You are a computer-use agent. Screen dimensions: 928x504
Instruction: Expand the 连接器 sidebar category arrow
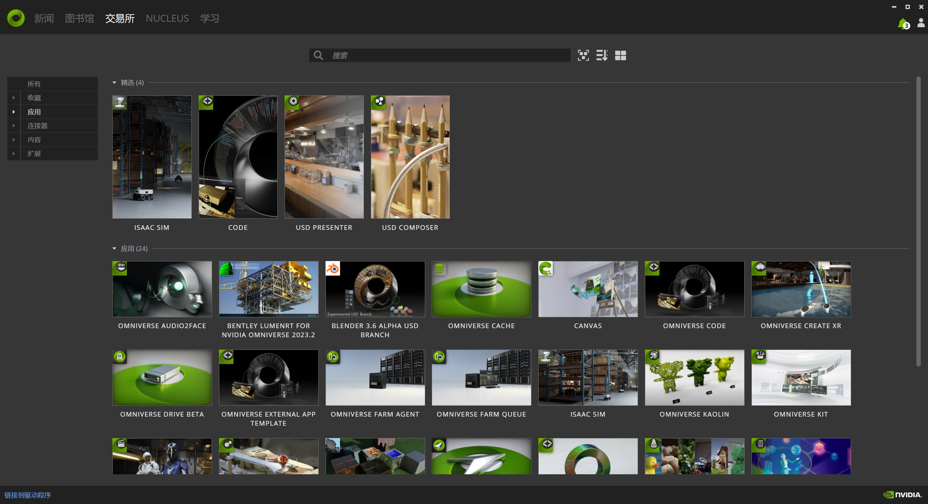click(x=14, y=126)
